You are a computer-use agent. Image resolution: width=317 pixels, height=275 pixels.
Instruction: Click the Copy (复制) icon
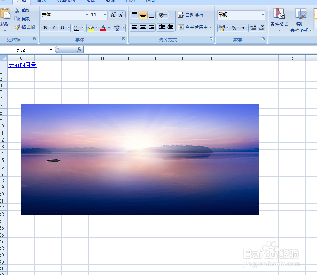(x=17, y=19)
